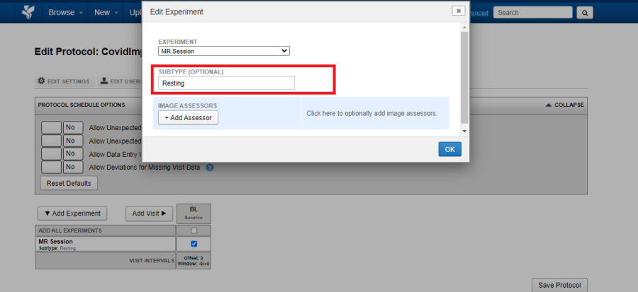Toggle MR Session checkbox for Baseline visit
Image resolution: width=638 pixels, height=292 pixels.
[194, 244]
